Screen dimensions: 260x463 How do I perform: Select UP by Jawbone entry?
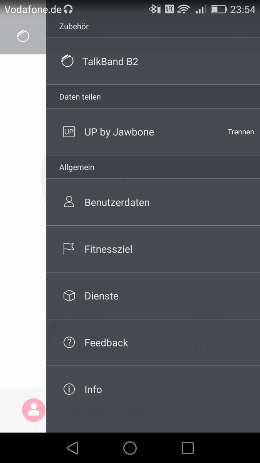pyautogui.click(x=119, y=132)
